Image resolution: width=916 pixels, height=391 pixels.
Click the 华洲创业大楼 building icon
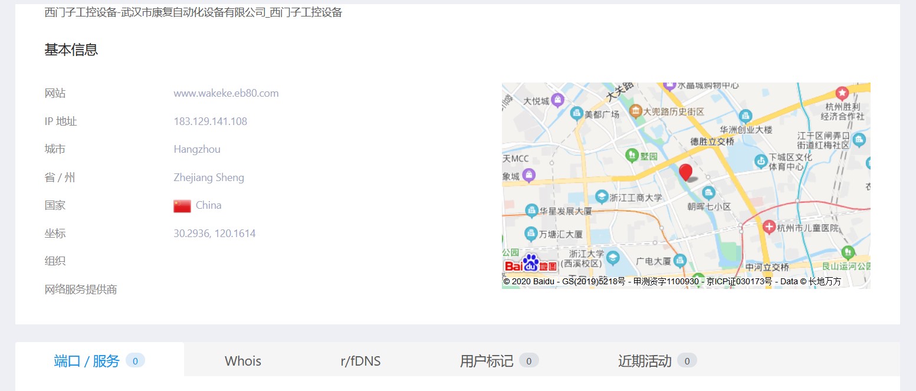tap(746, 116)
